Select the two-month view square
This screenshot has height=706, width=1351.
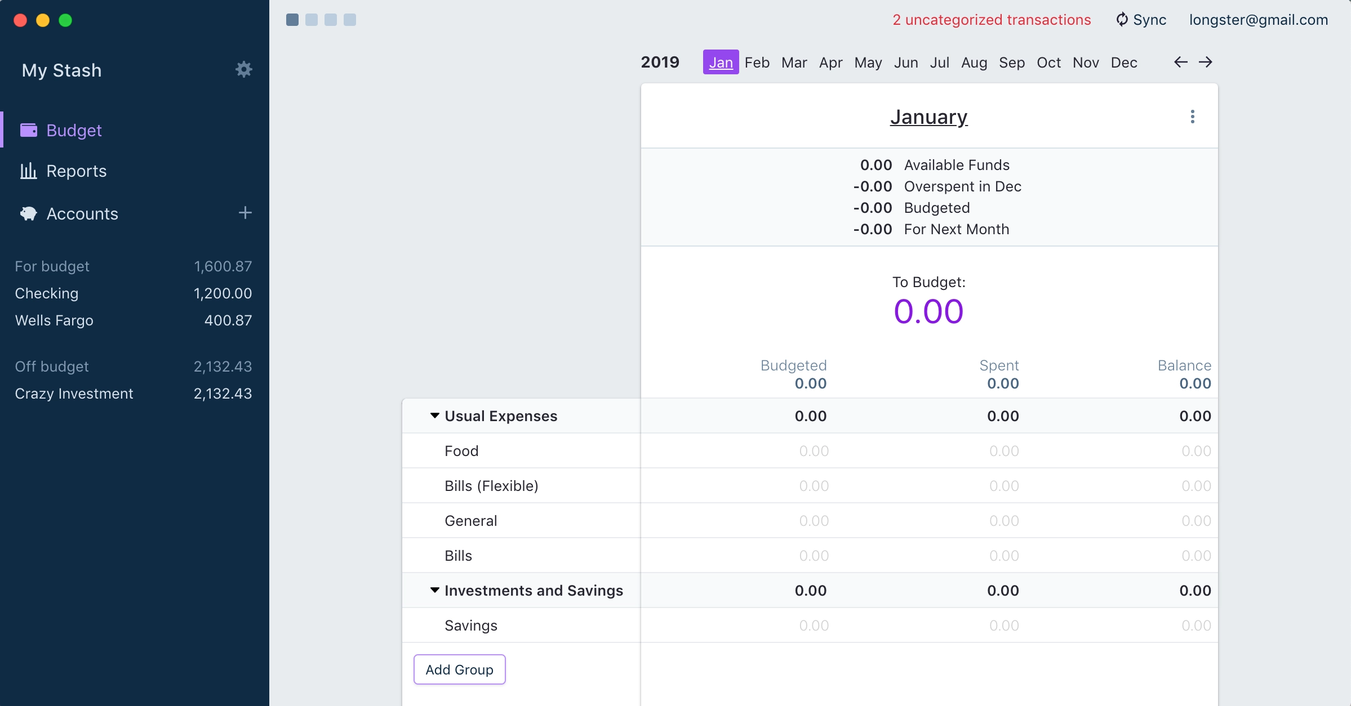point(312,20)
